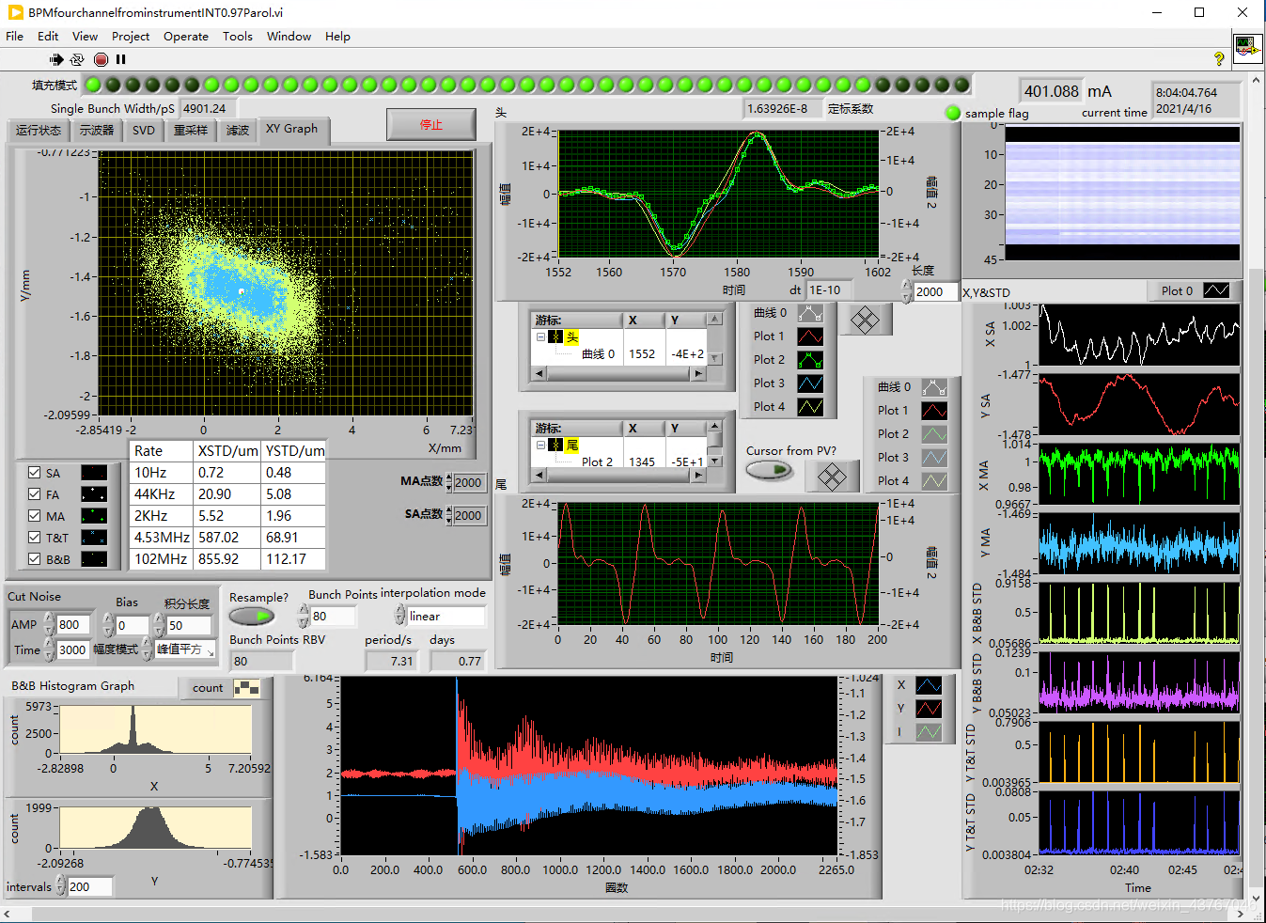Click the X plot legend icon near turn graph
Image resolution: width=1266 pixels, height=923 pixels.
pyautogui.click(x=929, y=685)
